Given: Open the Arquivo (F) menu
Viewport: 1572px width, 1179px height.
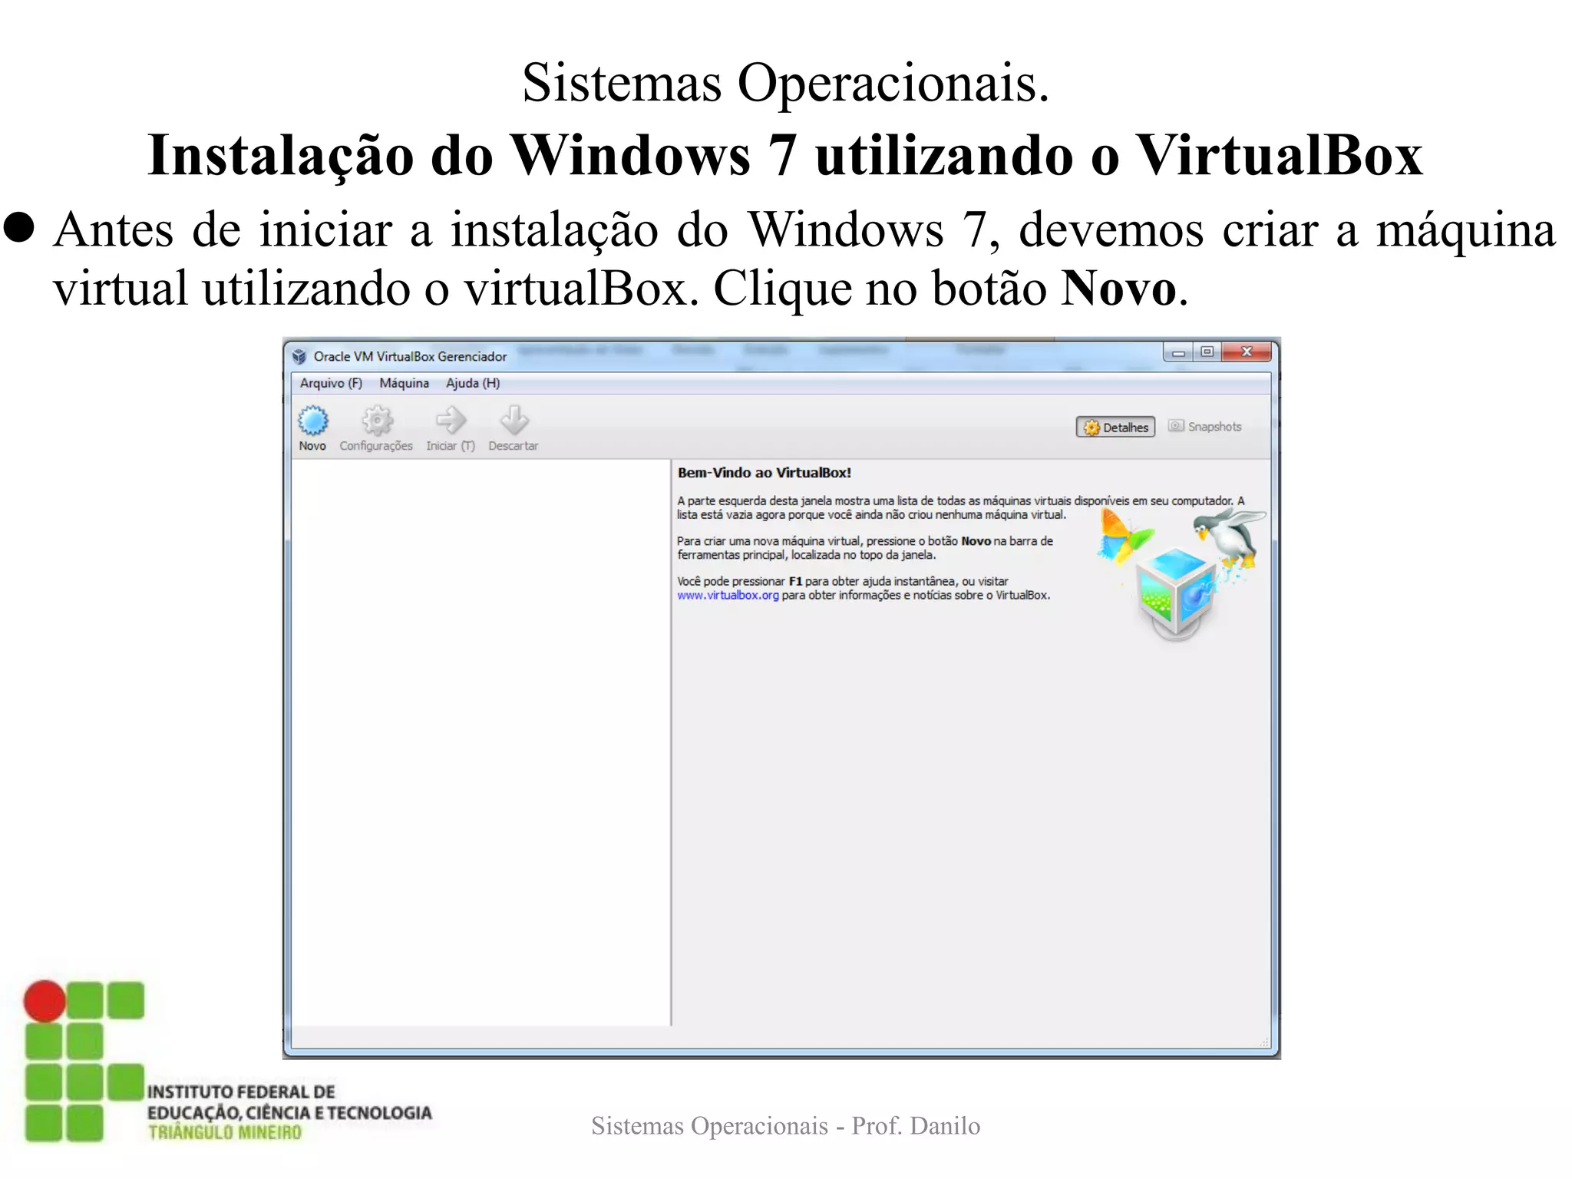Looking at the screenshot, I should click(331, 383).
